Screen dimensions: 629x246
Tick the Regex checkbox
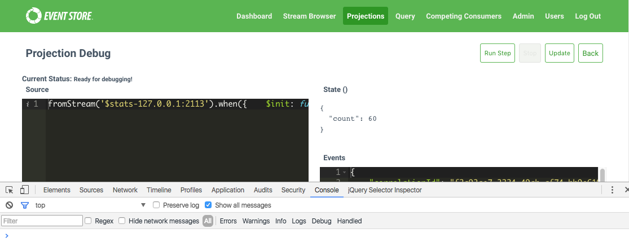click(x=88, y=221)
